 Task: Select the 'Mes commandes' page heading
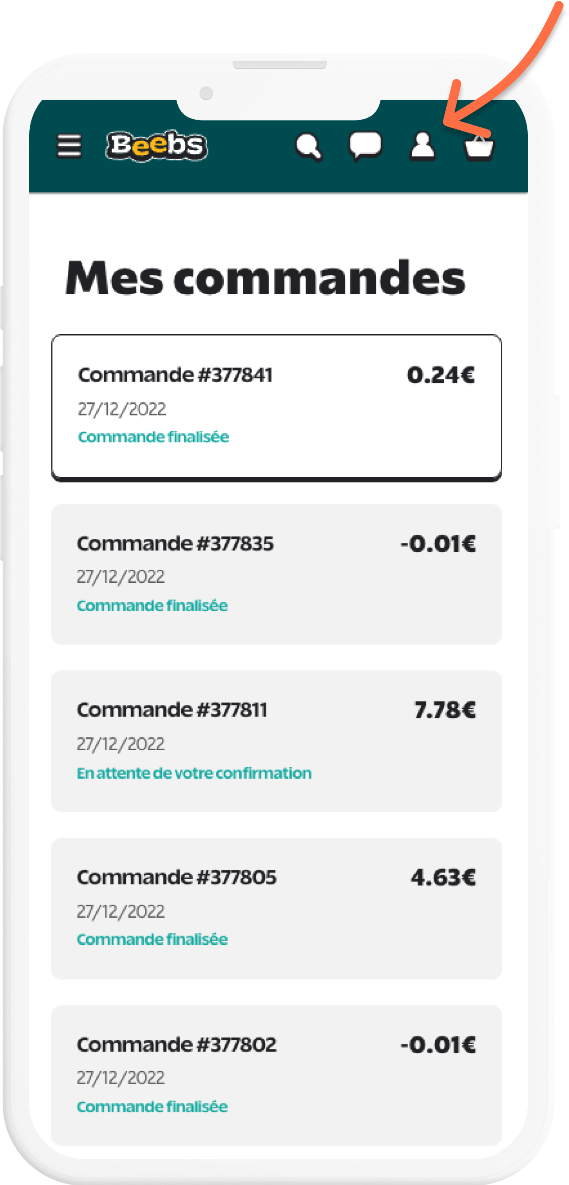265,277
